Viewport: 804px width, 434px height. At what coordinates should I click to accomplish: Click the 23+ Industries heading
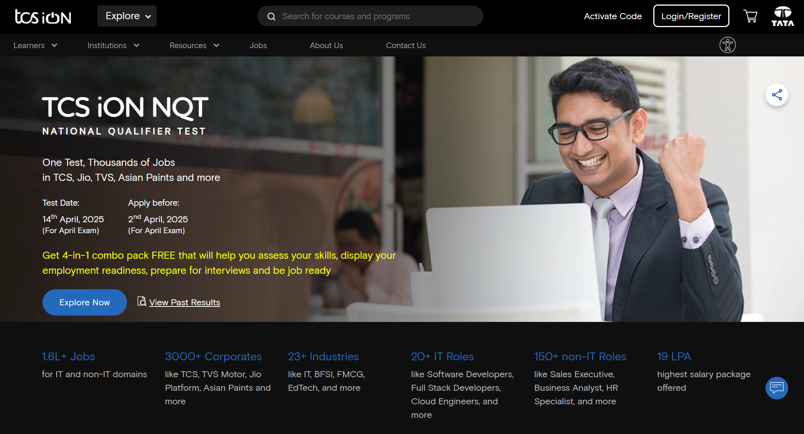point(323,357)
